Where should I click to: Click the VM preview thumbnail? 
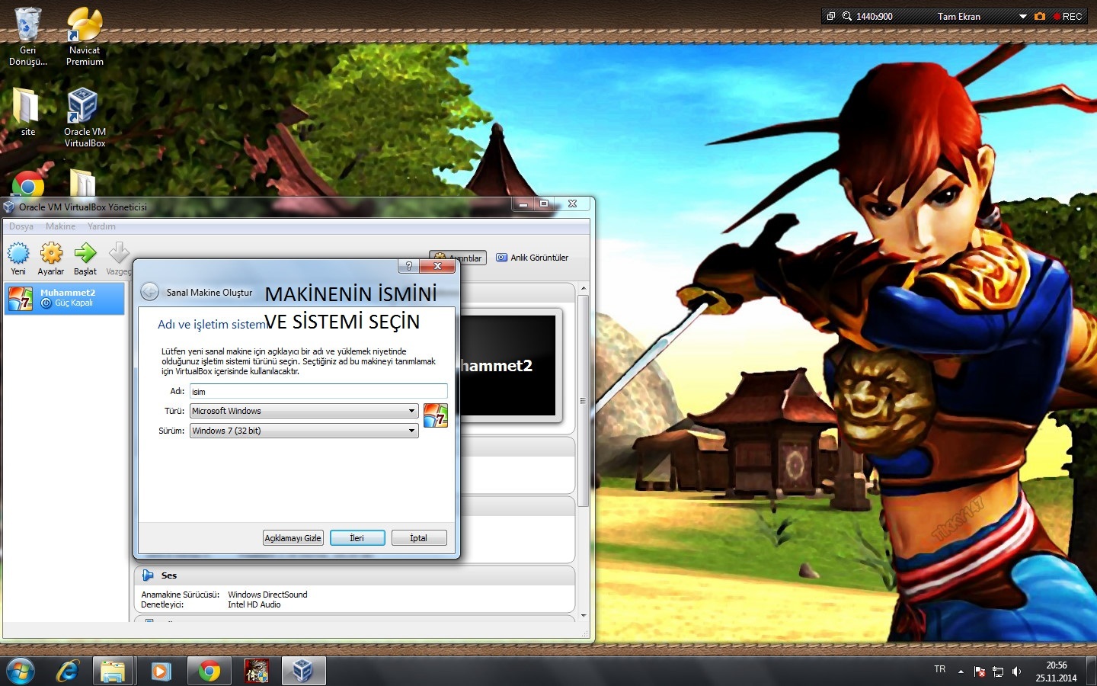click(508, 365)
